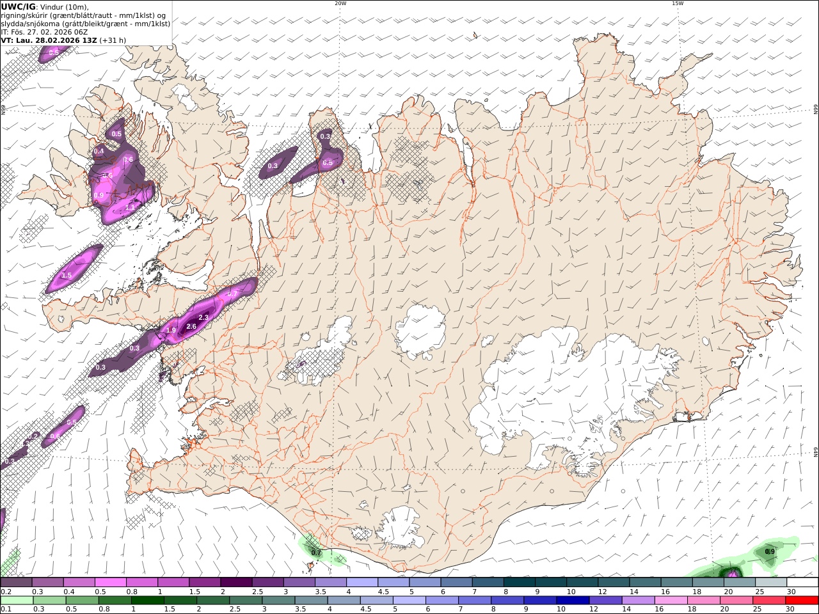This screenshot has height=614, width=819.
Task: Click the lavender snow swatch between 4 and 4.5
Action: coord(362,582)
